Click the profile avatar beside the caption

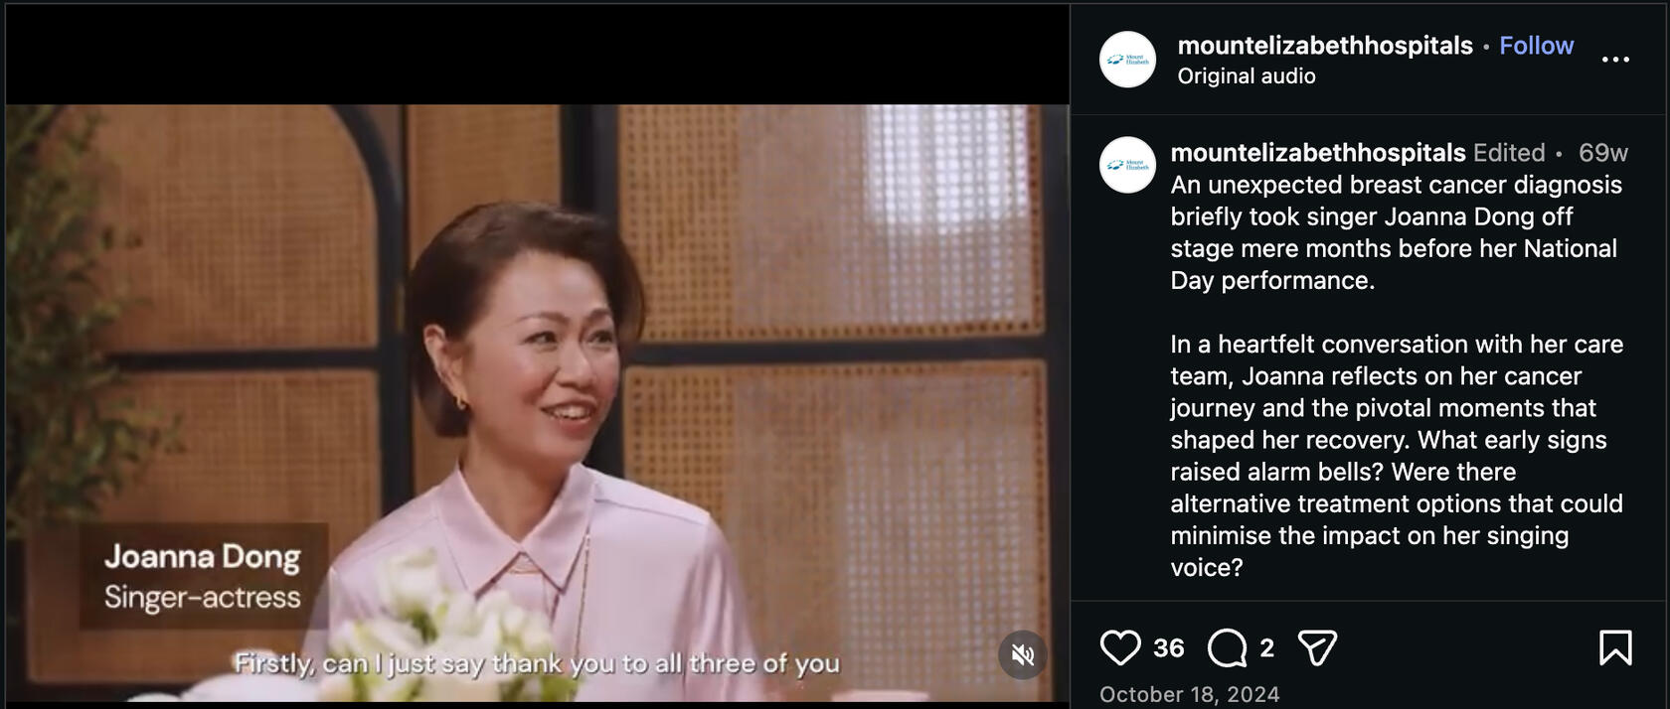[1127, 165]
